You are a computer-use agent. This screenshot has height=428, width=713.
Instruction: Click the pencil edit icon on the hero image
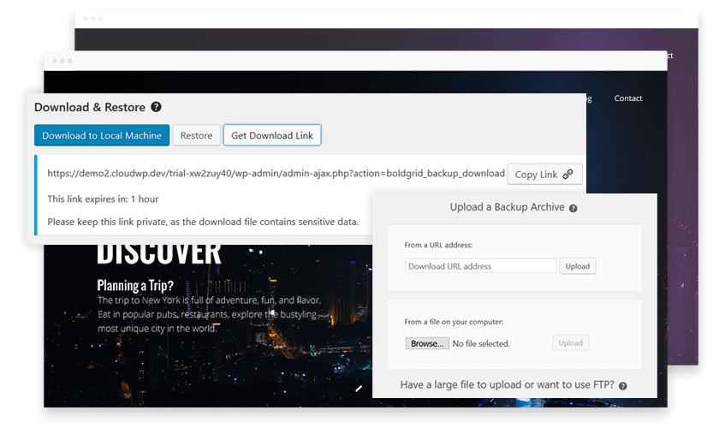click(359, 388)
